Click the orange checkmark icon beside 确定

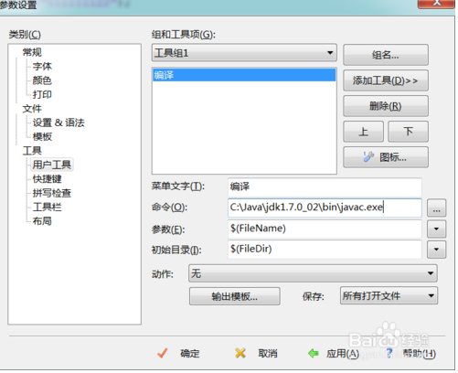pos(162,353)
